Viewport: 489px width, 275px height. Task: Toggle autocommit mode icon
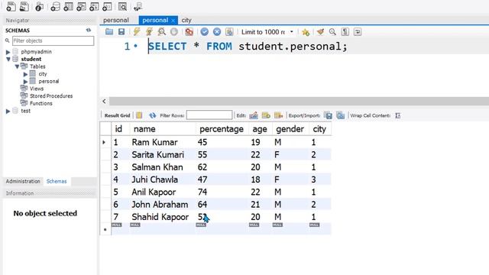(229, 32)
